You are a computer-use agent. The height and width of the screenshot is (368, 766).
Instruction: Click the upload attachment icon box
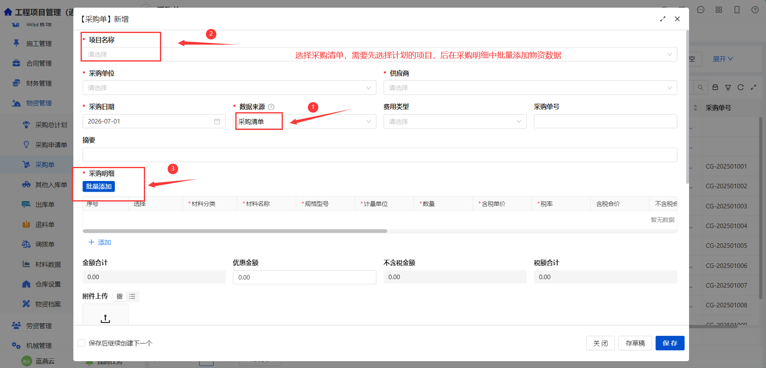(x=106, y=315)
